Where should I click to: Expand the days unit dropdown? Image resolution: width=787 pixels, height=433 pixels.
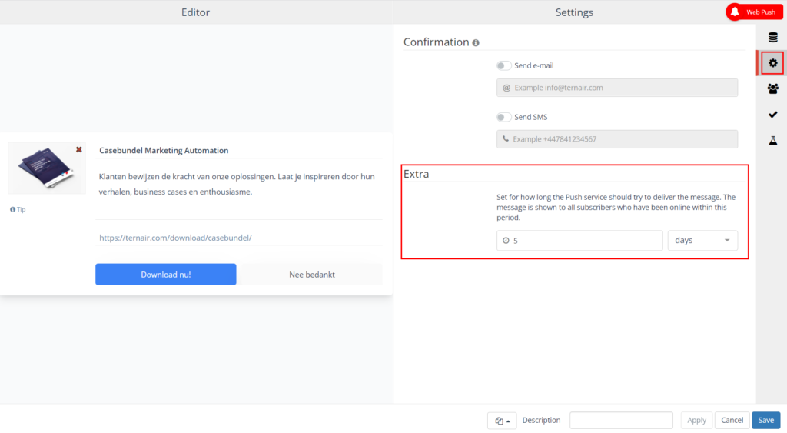[x=702, y=241]
